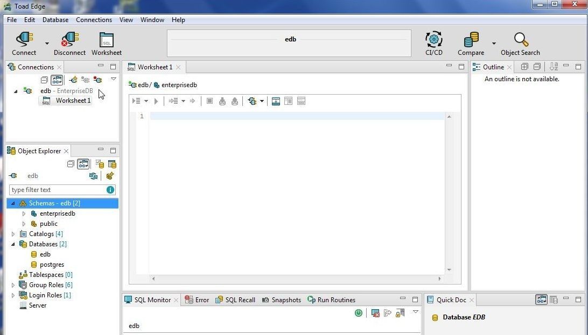Viewport: 588px width, 335px height.
Task: Open the worksheet connection dropdown arrow
Action: tap(262, 101)
